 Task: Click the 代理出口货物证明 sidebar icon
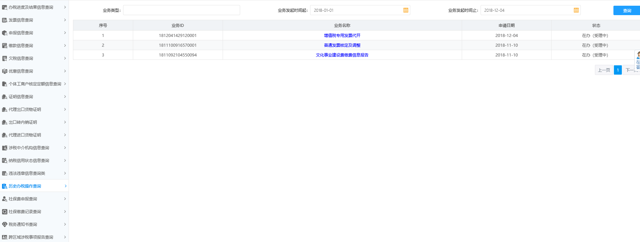tap(4, 110)
